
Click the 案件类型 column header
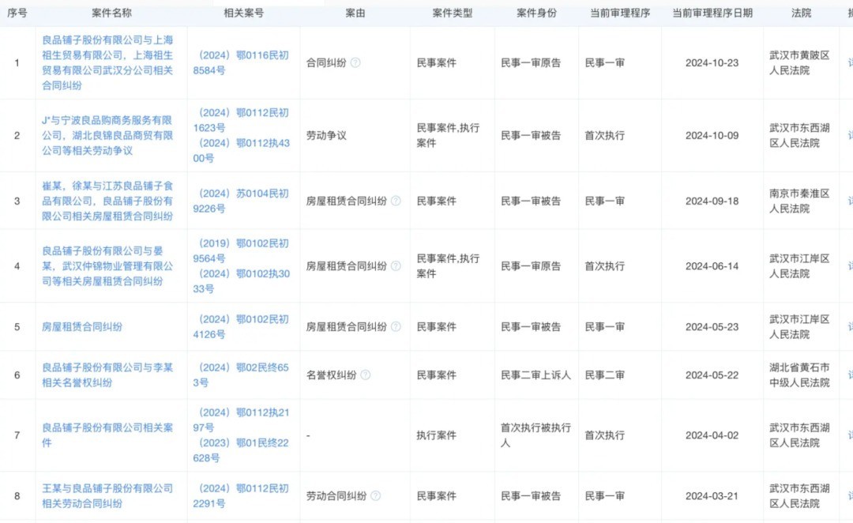(453, 13)
